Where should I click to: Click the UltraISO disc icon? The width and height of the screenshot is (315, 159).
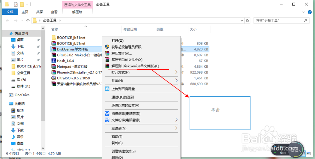[54, 78]
